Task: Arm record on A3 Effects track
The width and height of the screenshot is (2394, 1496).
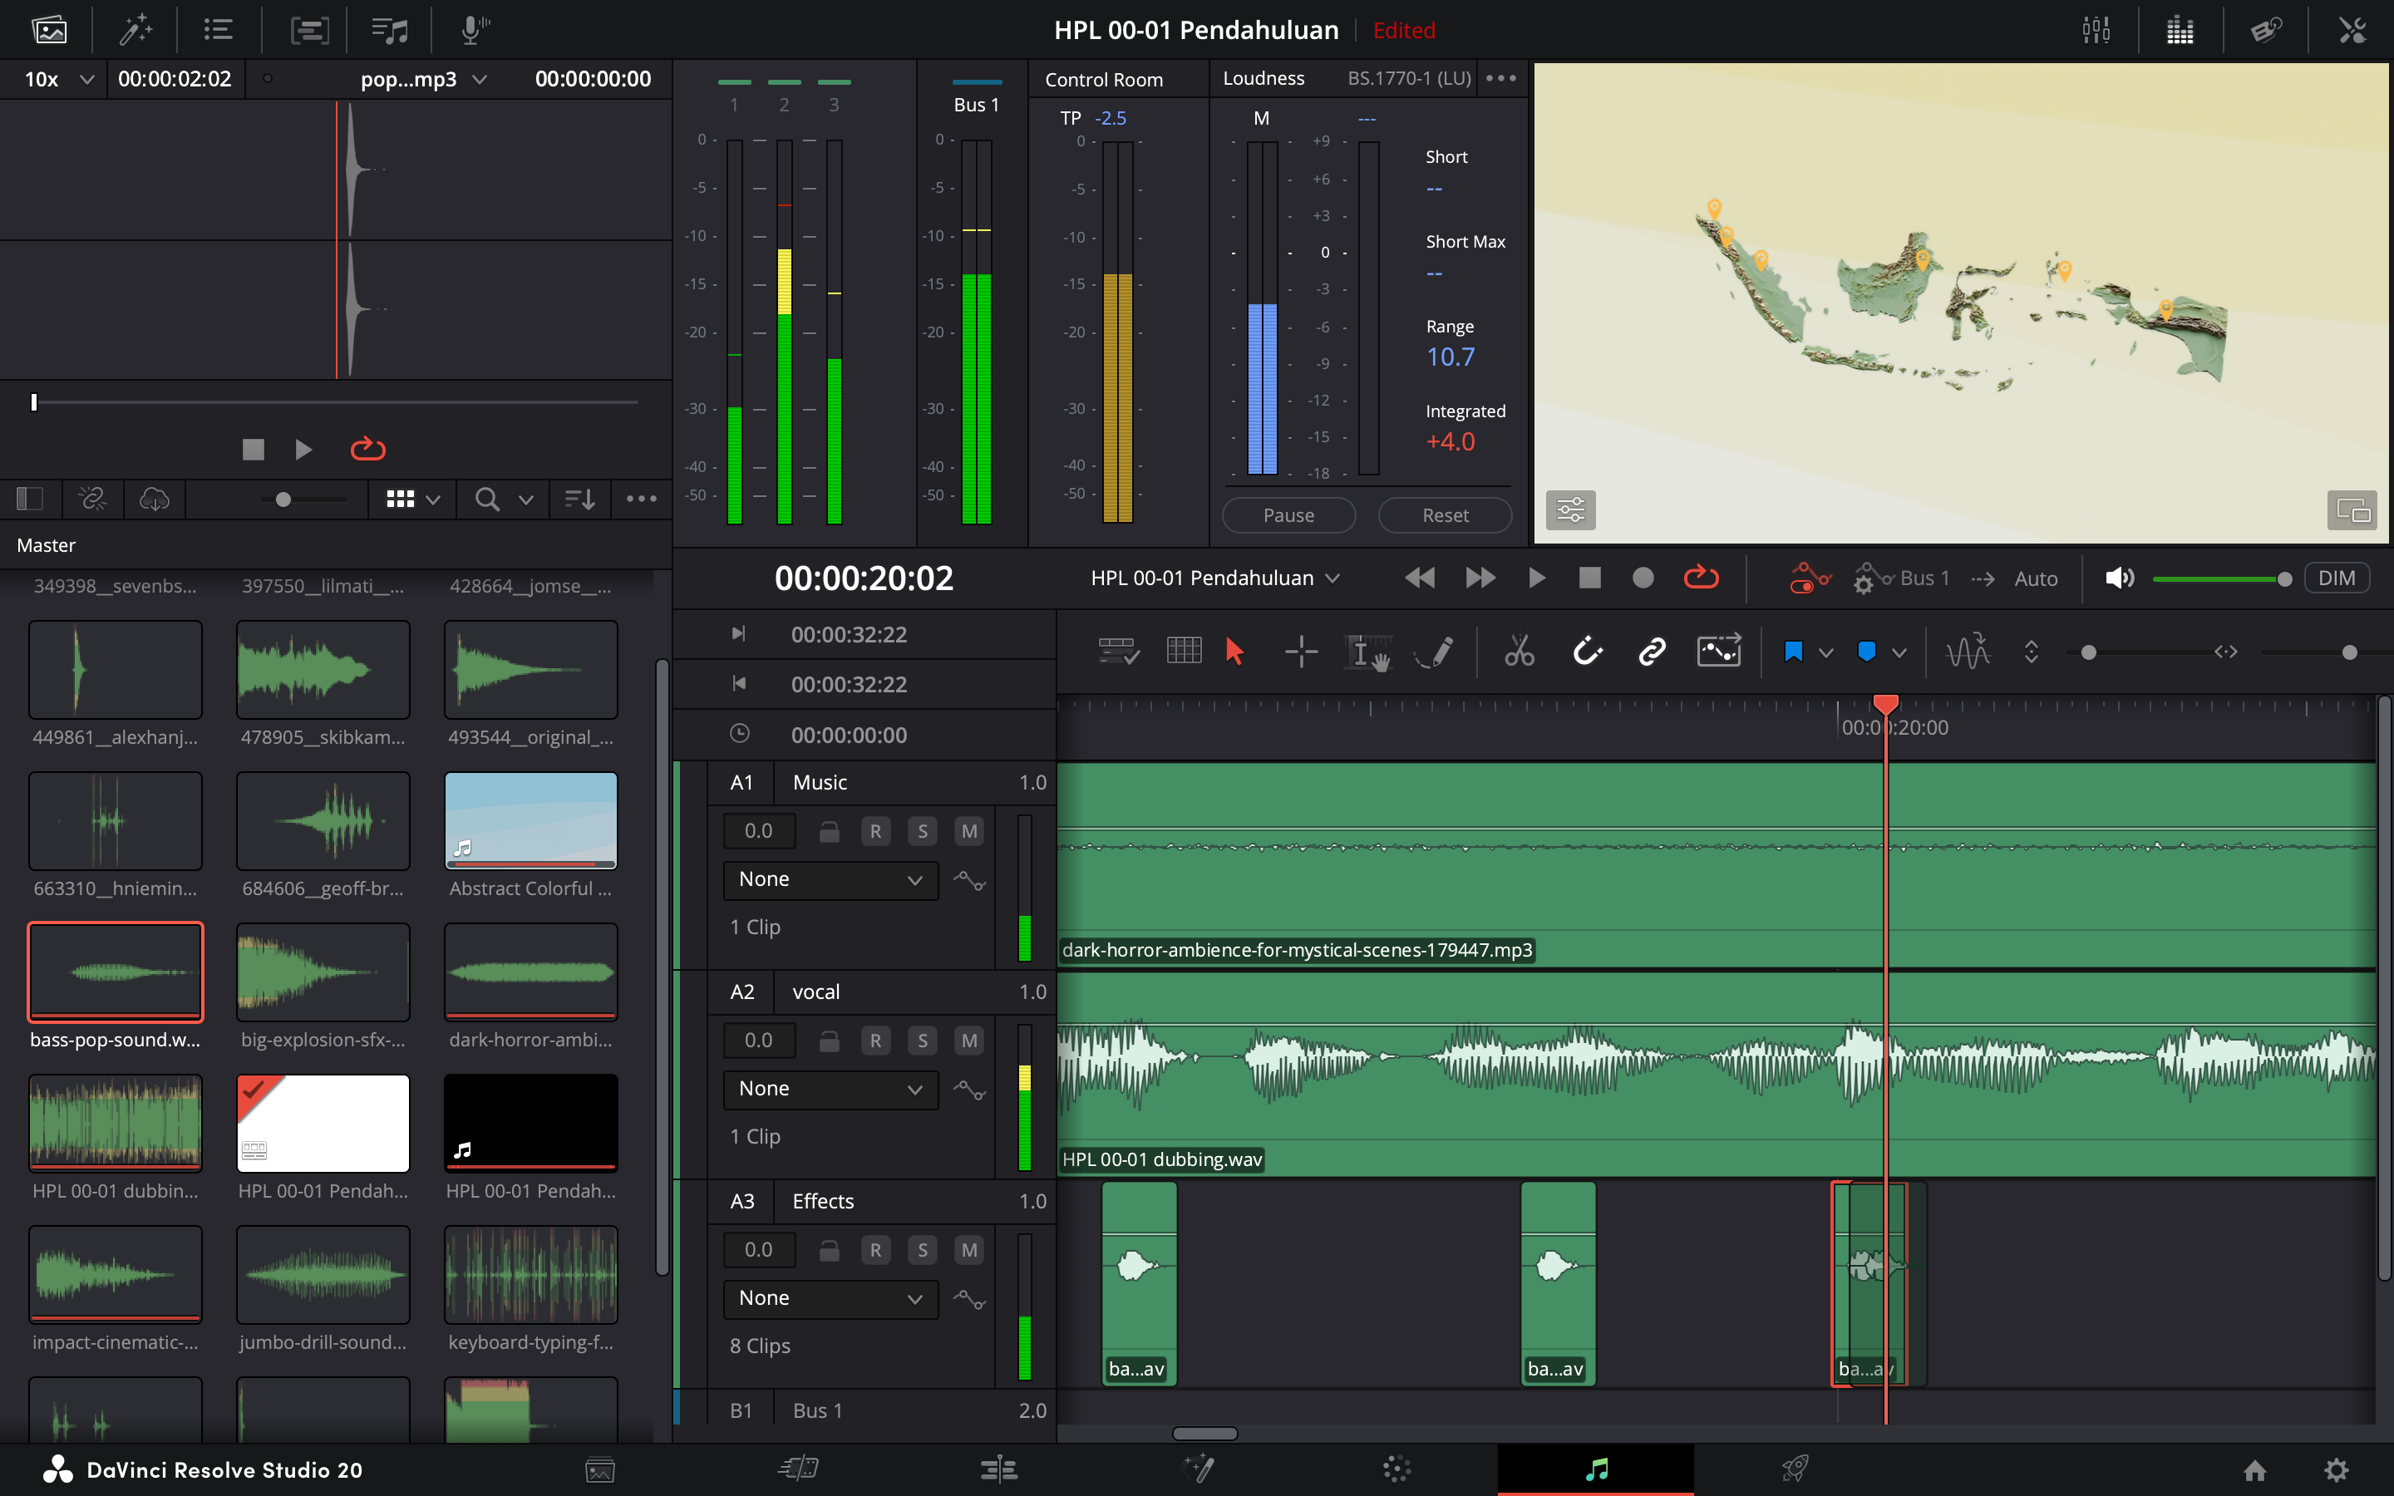Action: point(874,1250)
